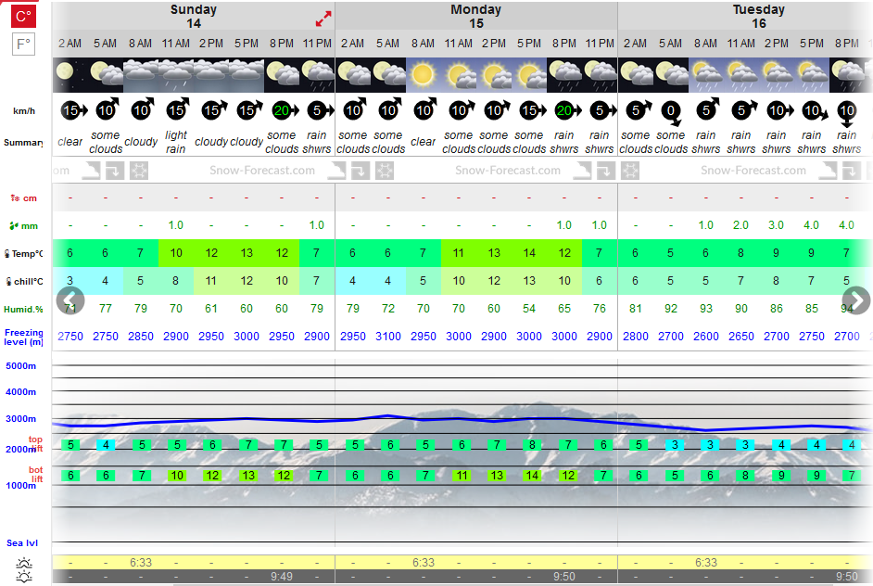Click Monday 5 AM freezing level 3100
This screenshot has height=586, width=873.
(x=388, y=337)
